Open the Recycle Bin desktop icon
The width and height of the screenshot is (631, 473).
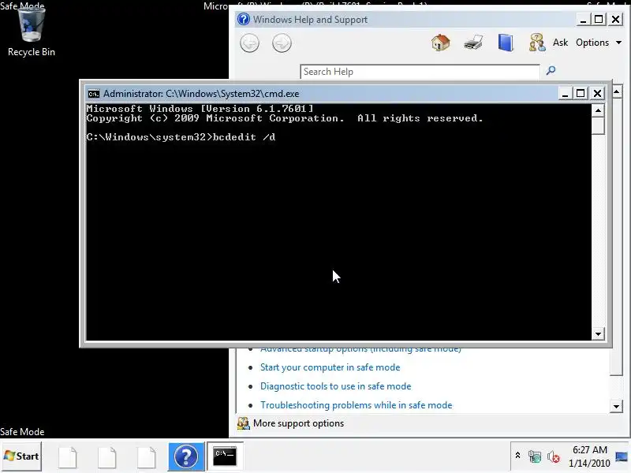click(x=31, y=33)
